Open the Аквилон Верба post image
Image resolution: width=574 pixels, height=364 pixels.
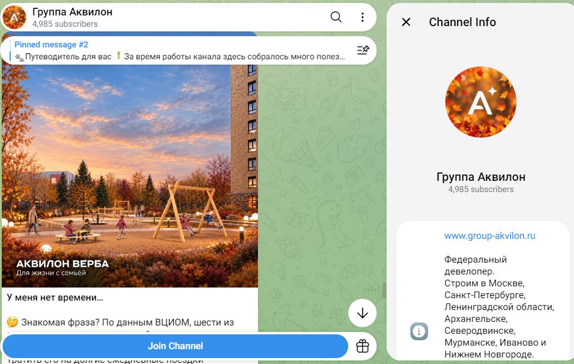130,175
